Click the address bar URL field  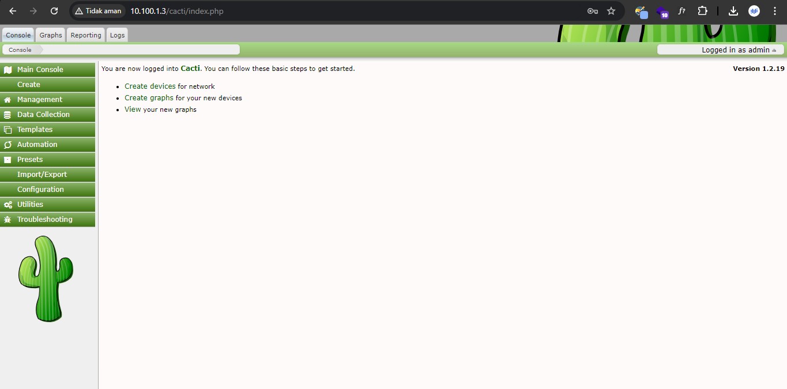(x=346, y=11)
